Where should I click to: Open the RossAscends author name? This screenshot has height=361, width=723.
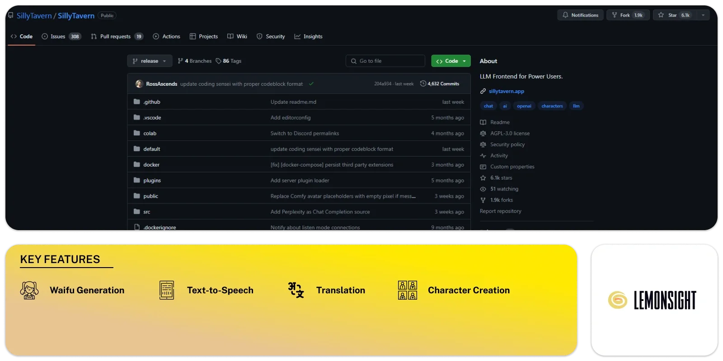coord(161,84)
